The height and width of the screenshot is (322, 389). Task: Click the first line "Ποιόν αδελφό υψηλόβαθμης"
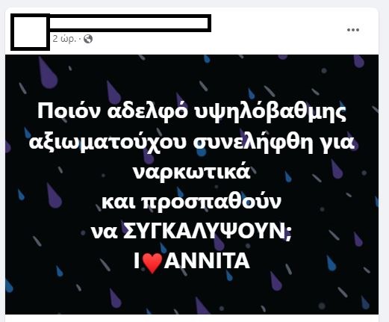192,112
